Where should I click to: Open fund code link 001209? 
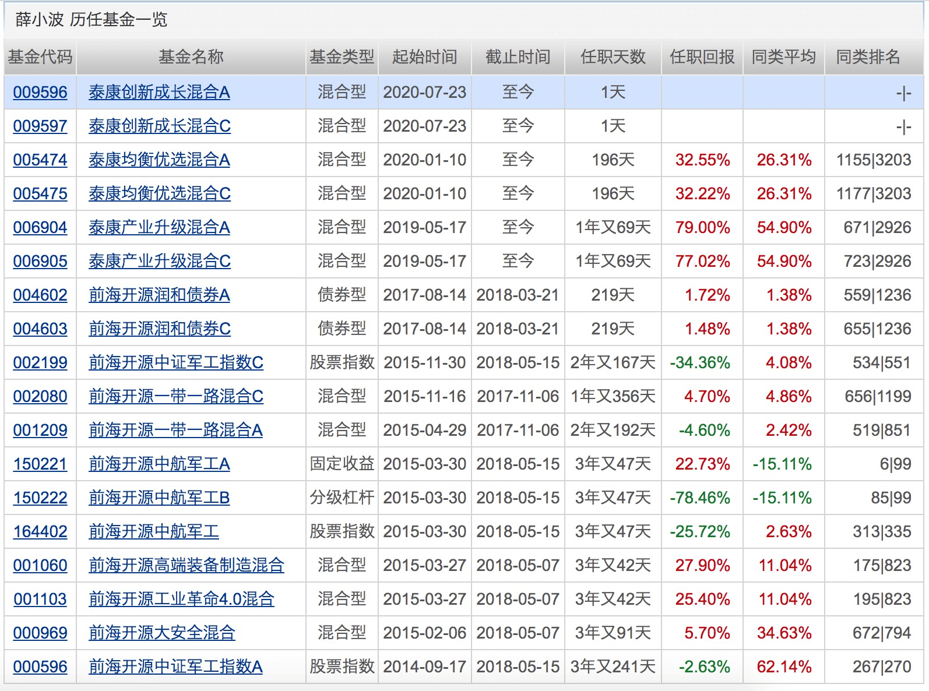[x=40, y=430]
